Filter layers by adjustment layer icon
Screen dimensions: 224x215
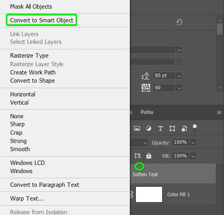point(148,128)
